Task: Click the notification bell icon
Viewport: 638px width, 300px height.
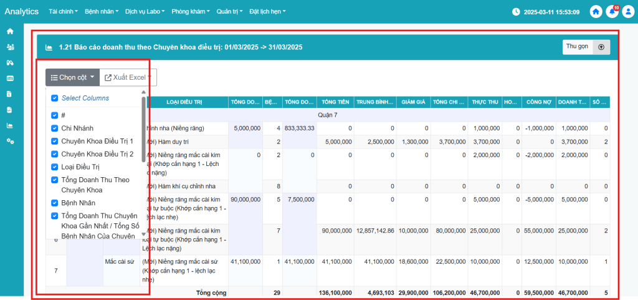Action: point(611,12)
